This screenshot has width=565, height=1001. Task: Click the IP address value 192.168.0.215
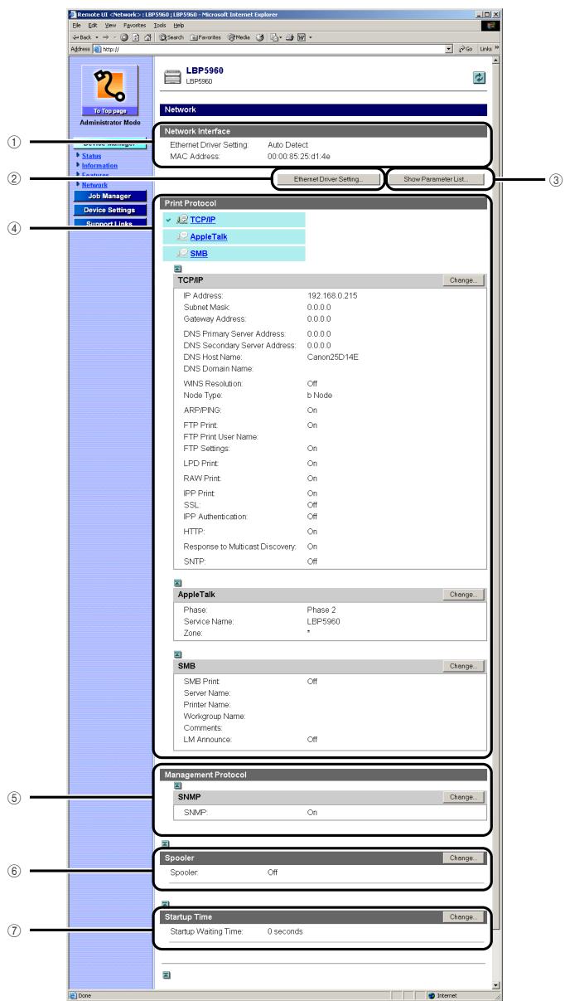333,294
